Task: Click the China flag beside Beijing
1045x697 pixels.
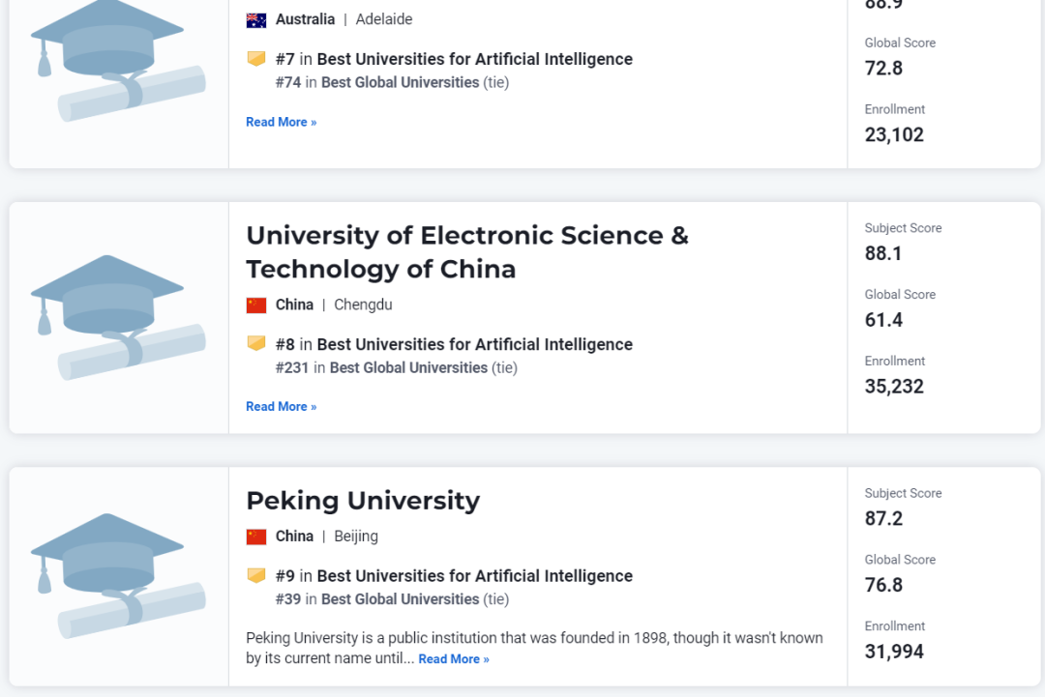Action: point(255,536)
